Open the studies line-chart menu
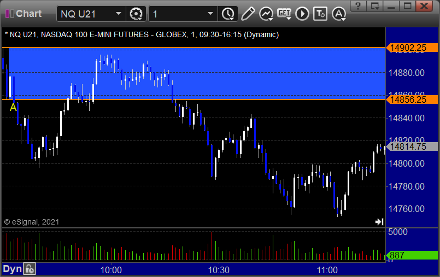440x277 pixels. pyautogui.click(x=266, y=14)
